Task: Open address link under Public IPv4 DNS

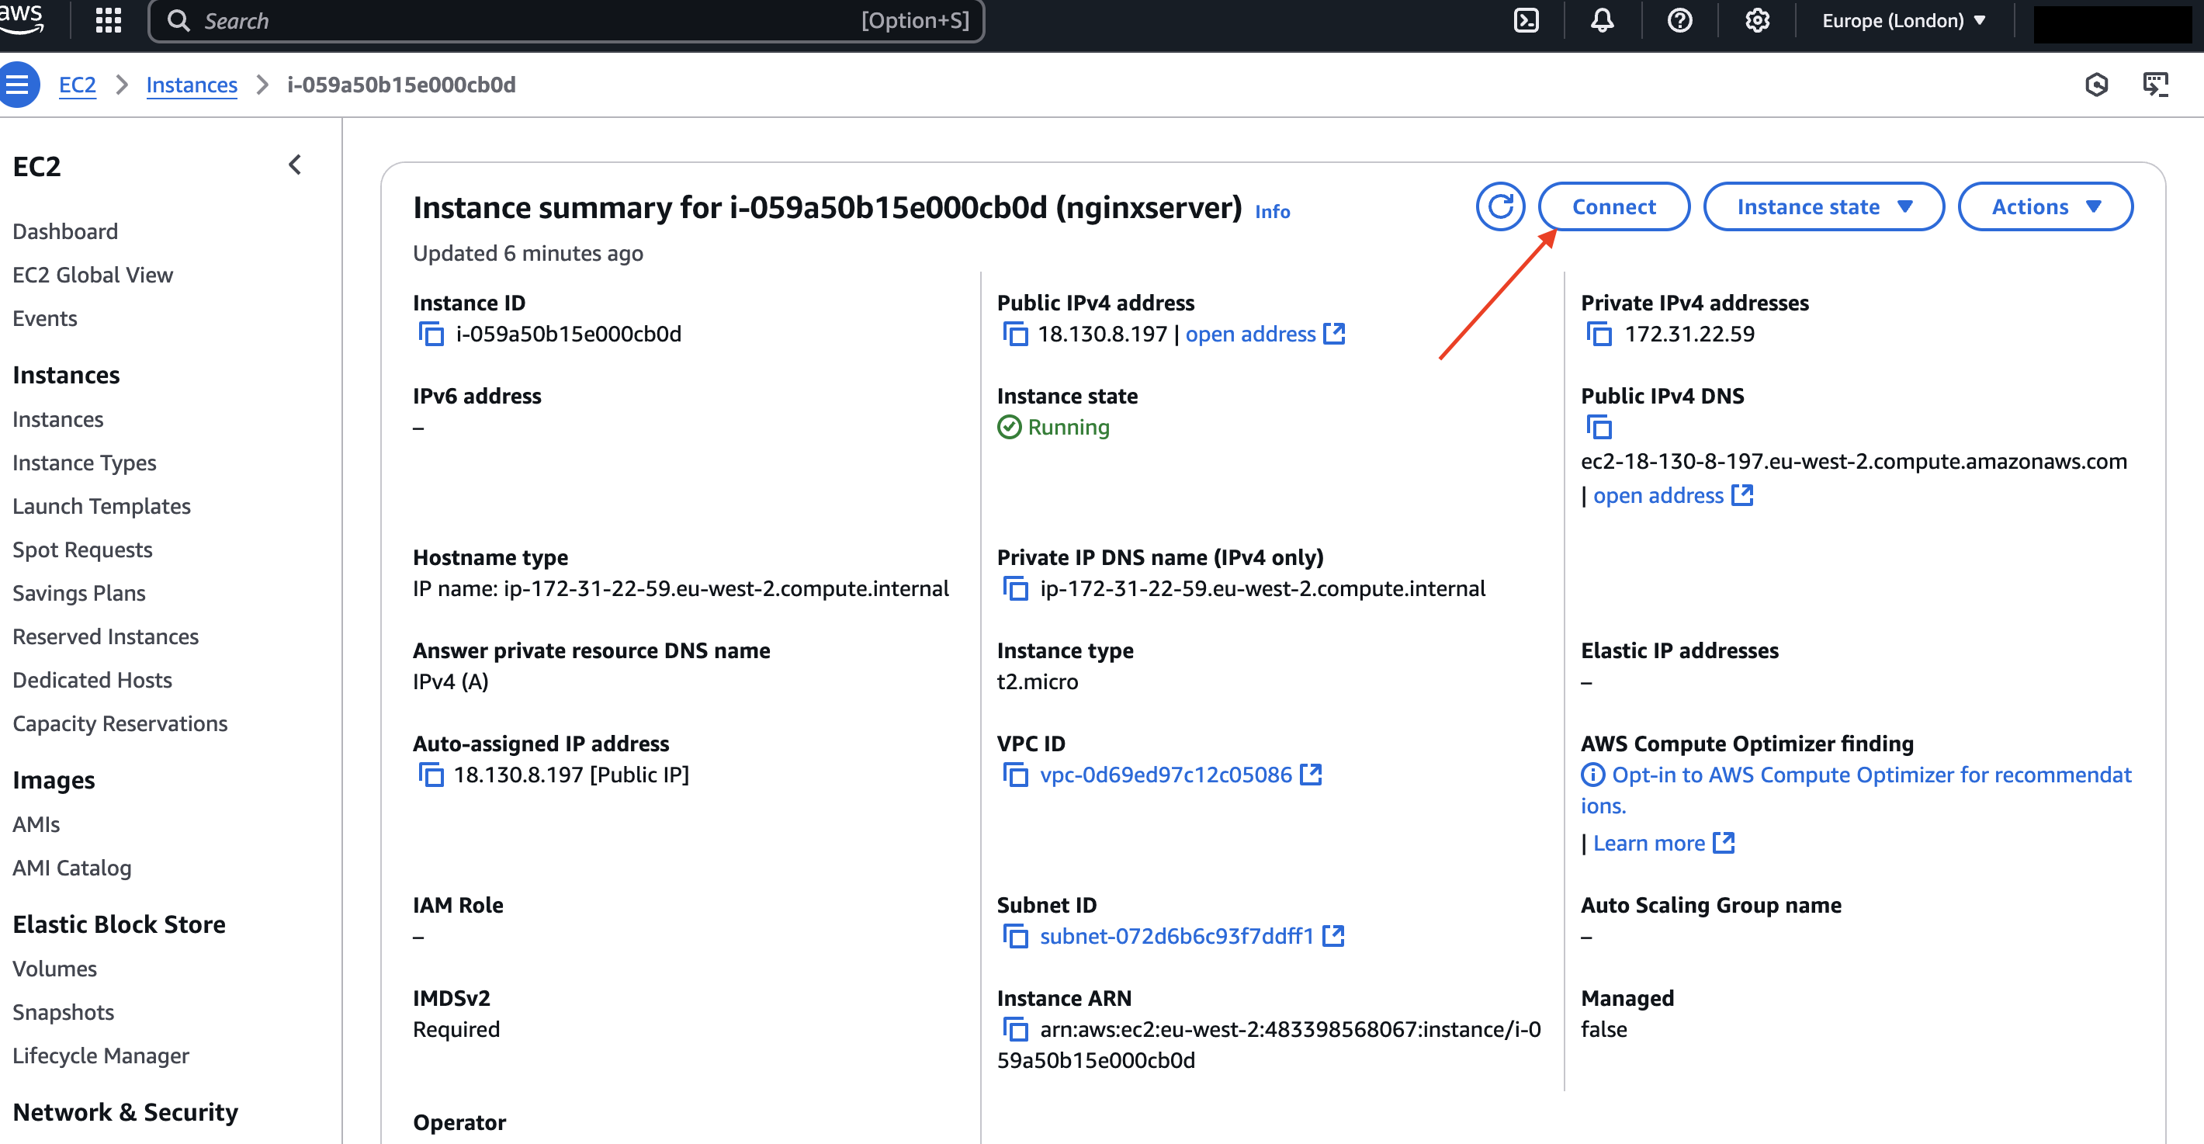Action: [x=1672, y=495]
